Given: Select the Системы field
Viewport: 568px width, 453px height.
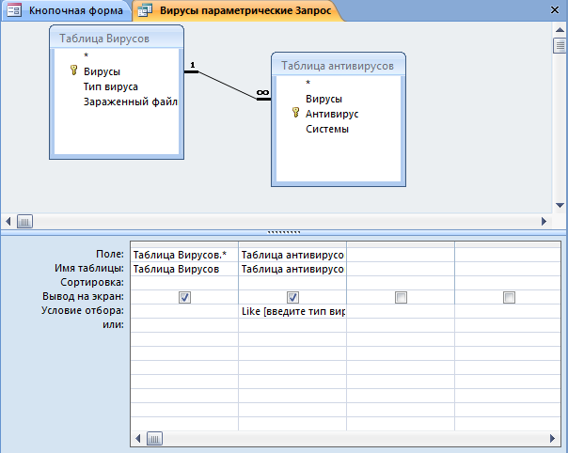Looking at the screenshot, I should coord(327,129).
